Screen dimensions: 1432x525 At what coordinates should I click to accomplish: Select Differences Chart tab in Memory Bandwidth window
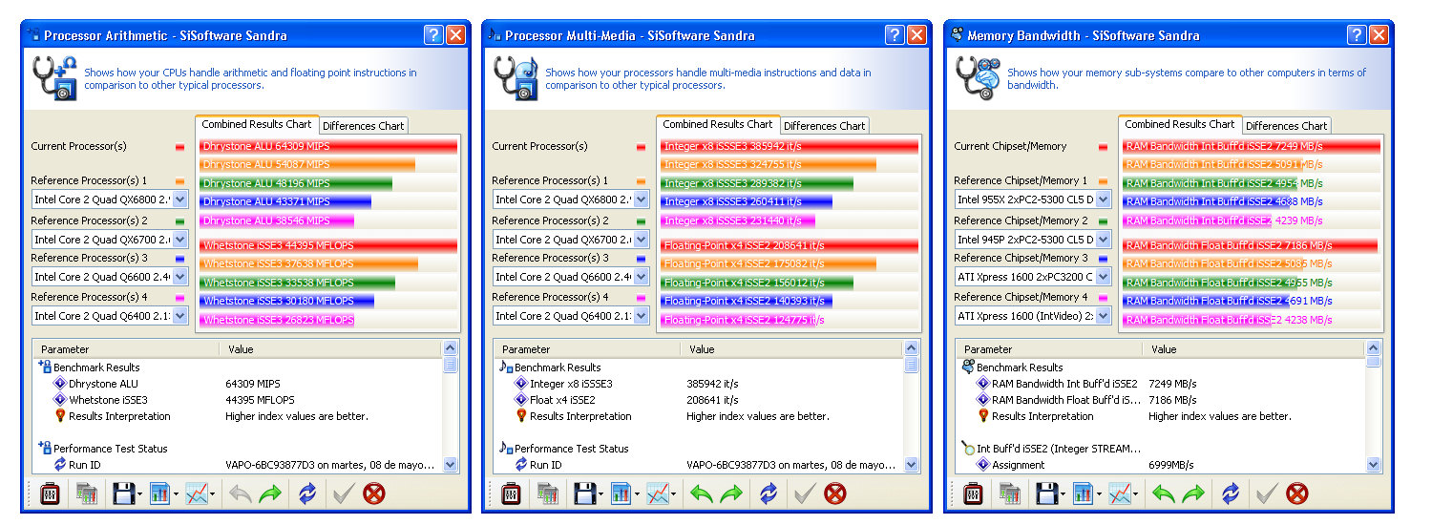[x=1286, y=126]
